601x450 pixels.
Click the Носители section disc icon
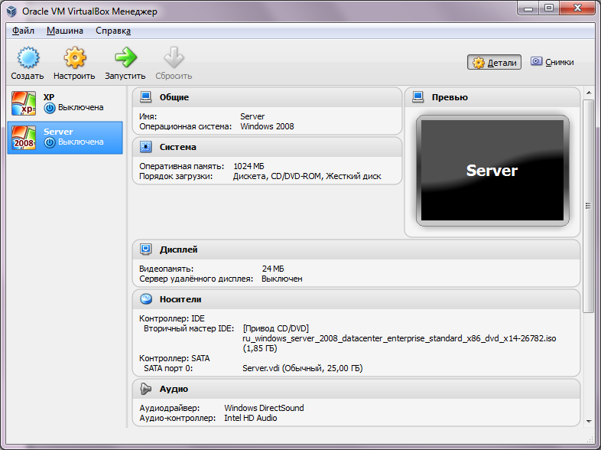click(x=145, y=298)
